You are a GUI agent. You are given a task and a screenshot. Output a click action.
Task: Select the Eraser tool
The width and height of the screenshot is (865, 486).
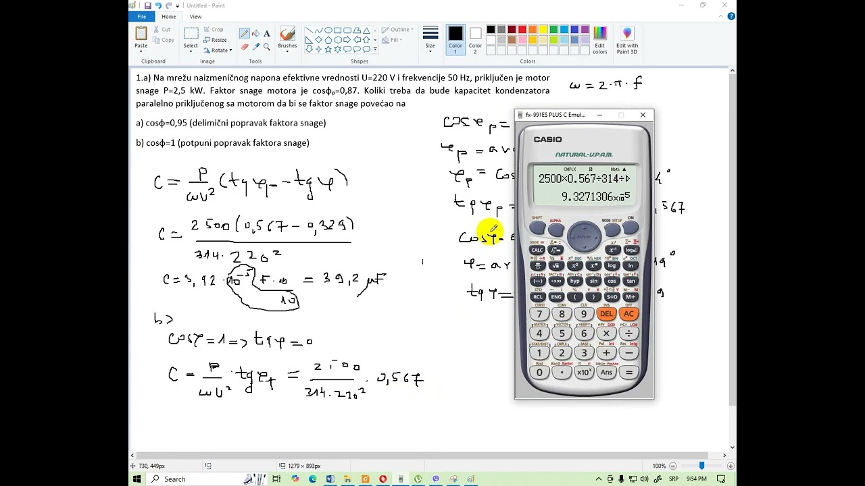[245, 47]
